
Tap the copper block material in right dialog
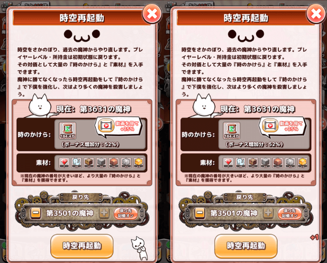278,163
